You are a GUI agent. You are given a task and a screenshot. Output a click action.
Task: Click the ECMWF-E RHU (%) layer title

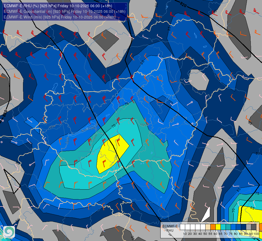pos(58,6)
